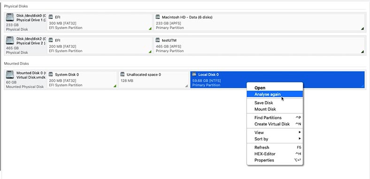This screenshot has width=370, height=179.
Task: Select the testUTM partition name
Action: (169, 40)
